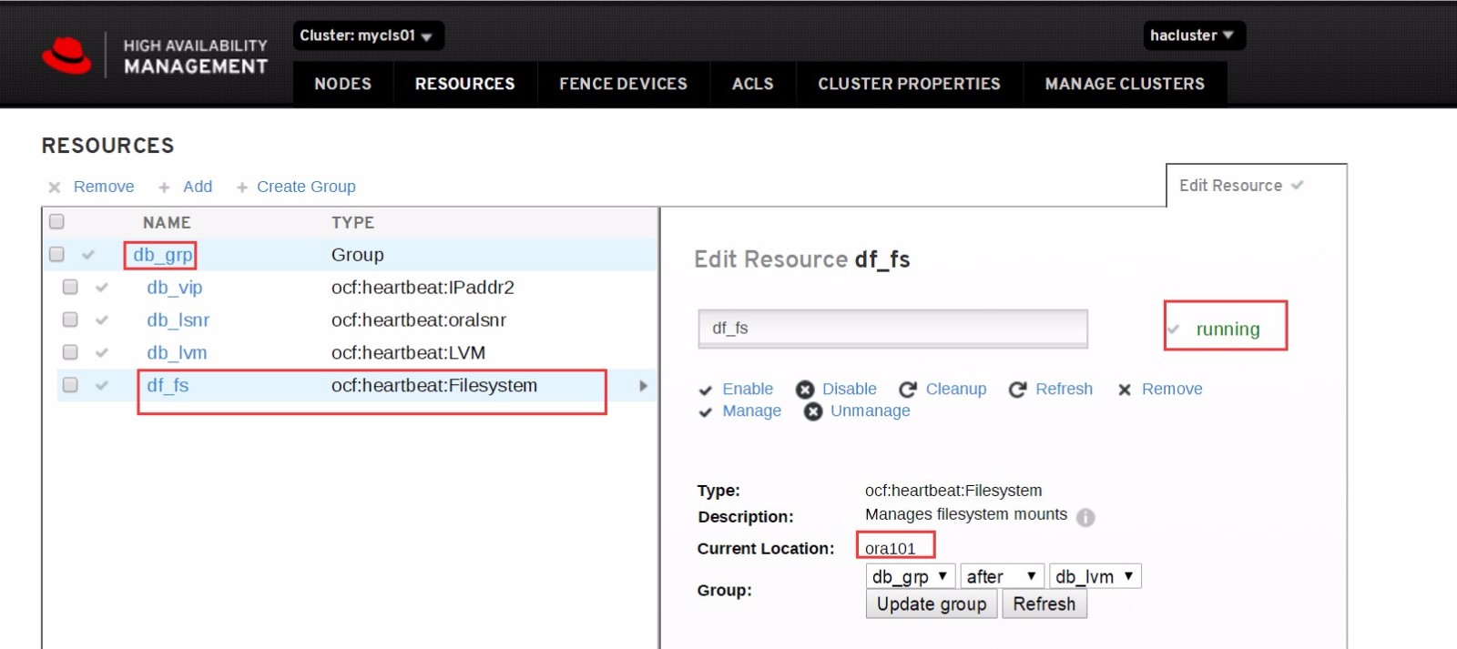Click the status checkmark in db_lsnr row
Viewport: 1457px width, 649px height.
102,320
